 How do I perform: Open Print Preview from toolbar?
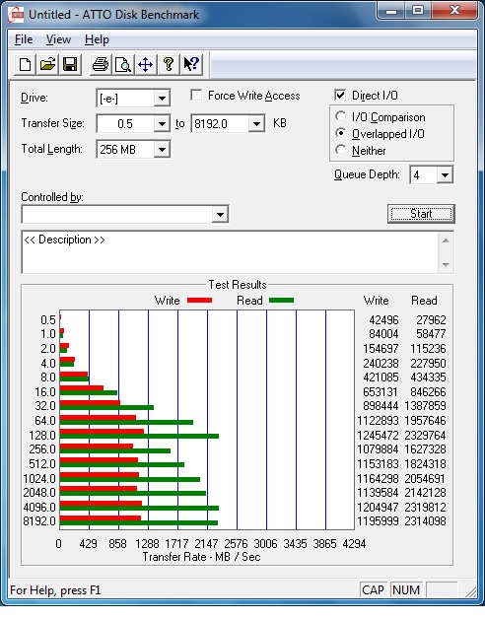tap(123, 65)
